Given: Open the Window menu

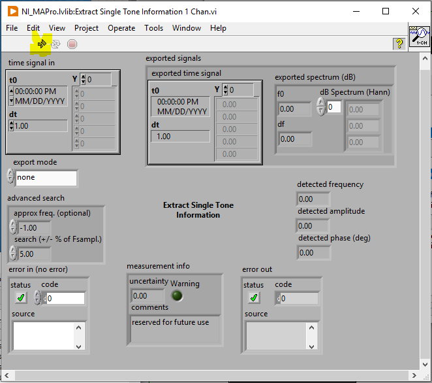Looking at the screenshot, I should click(x=187, y=28).
